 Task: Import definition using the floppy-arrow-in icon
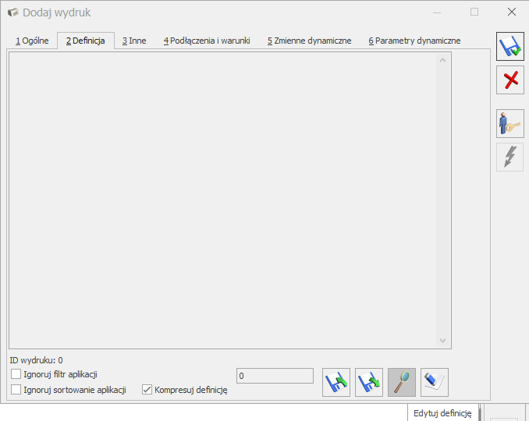[x=336, y=382]
